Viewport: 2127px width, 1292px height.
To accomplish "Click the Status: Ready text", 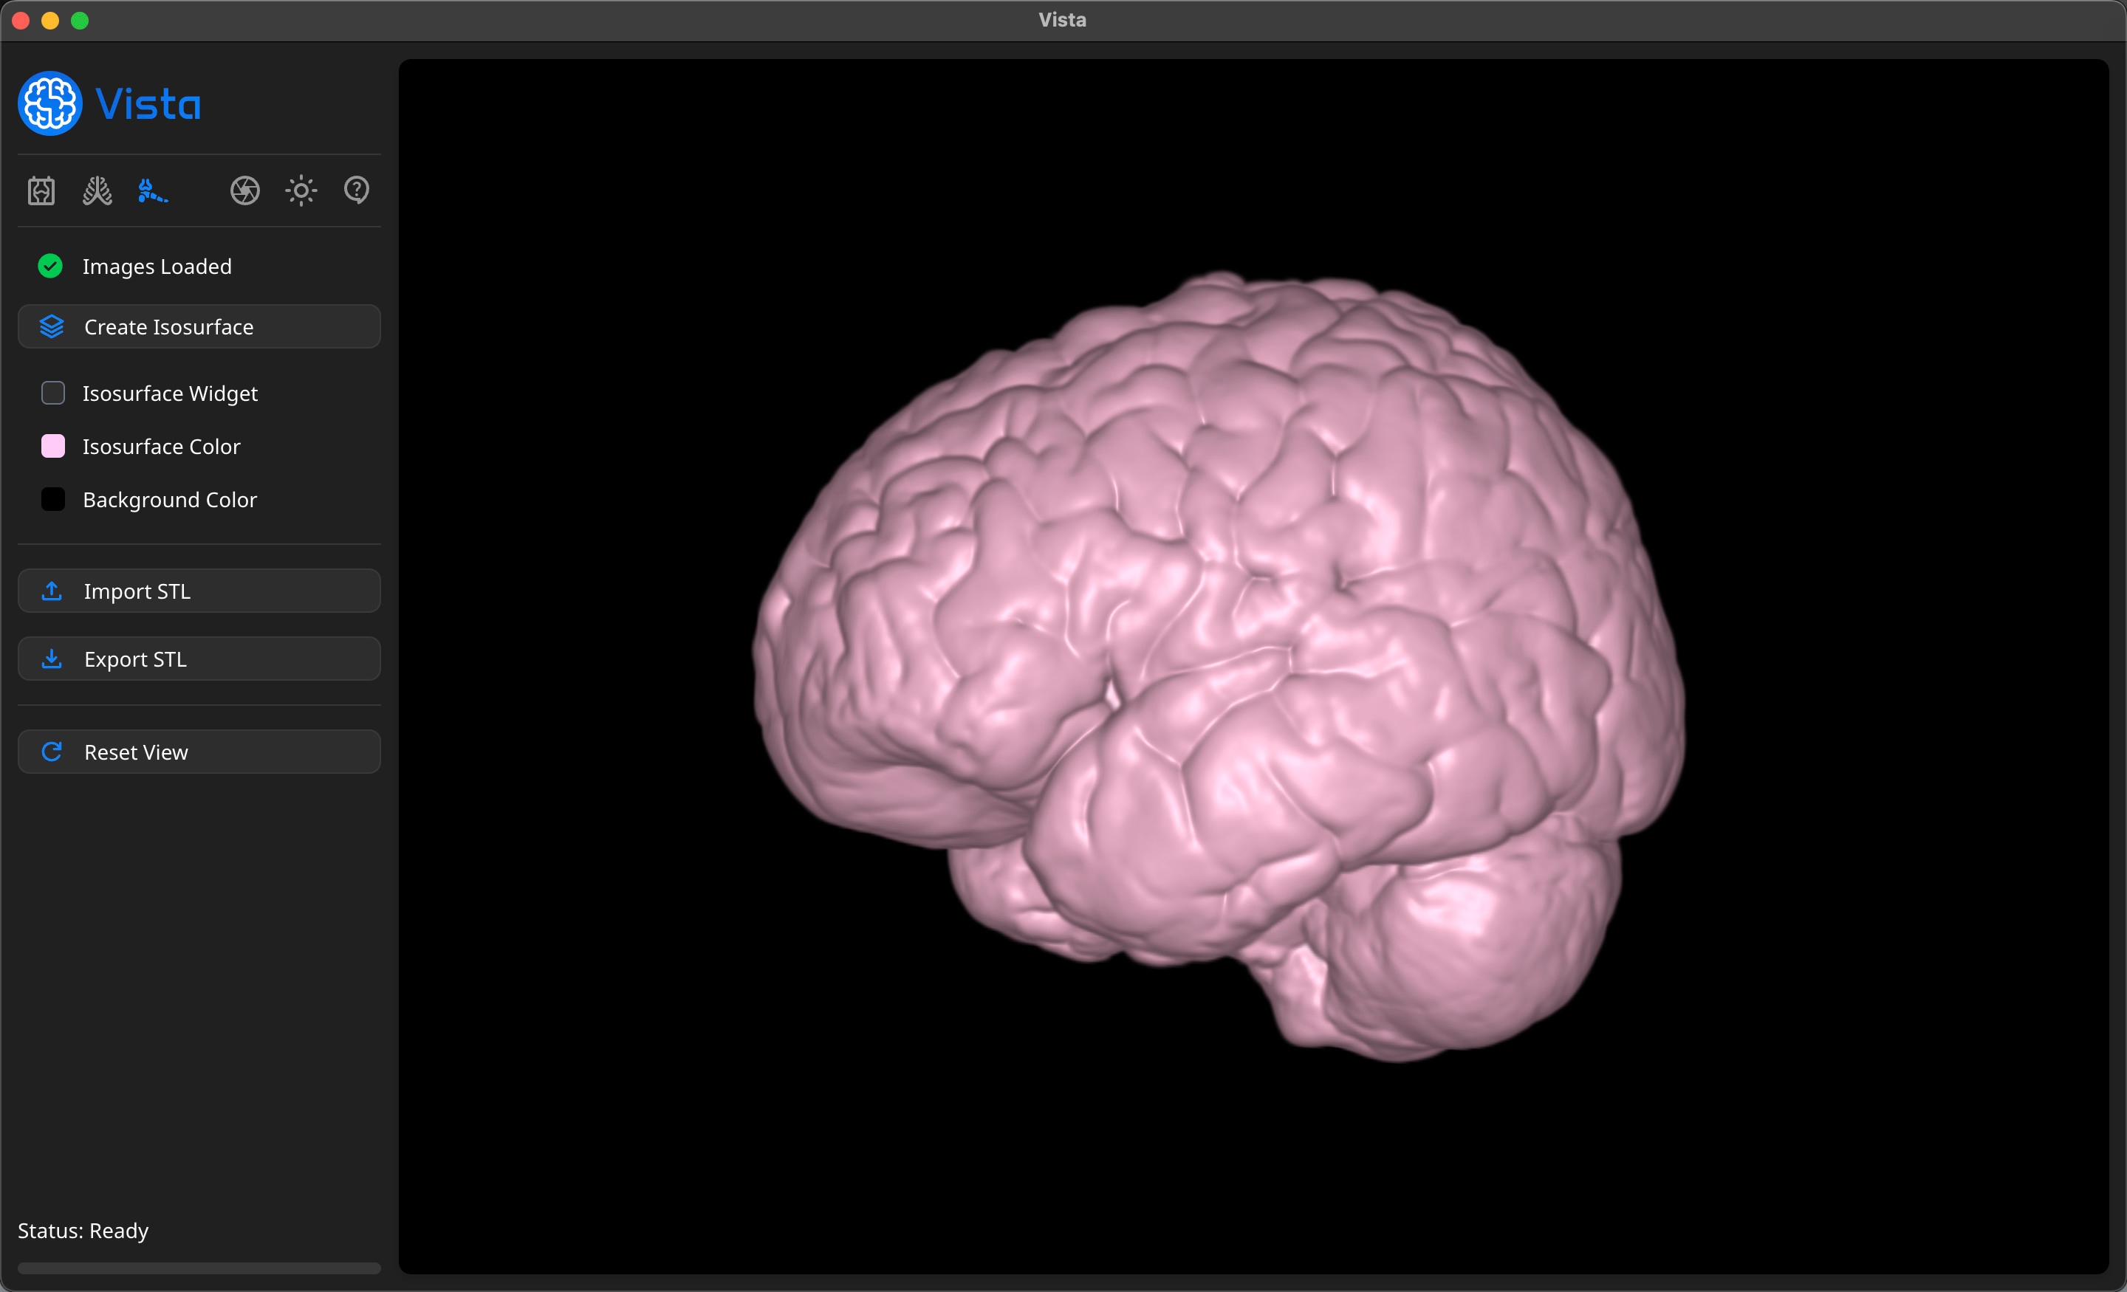I will 83,1231.
